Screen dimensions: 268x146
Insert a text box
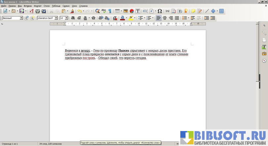(x=138, y=11)
